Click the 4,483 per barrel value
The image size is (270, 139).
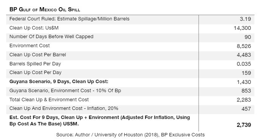(244, 55)
